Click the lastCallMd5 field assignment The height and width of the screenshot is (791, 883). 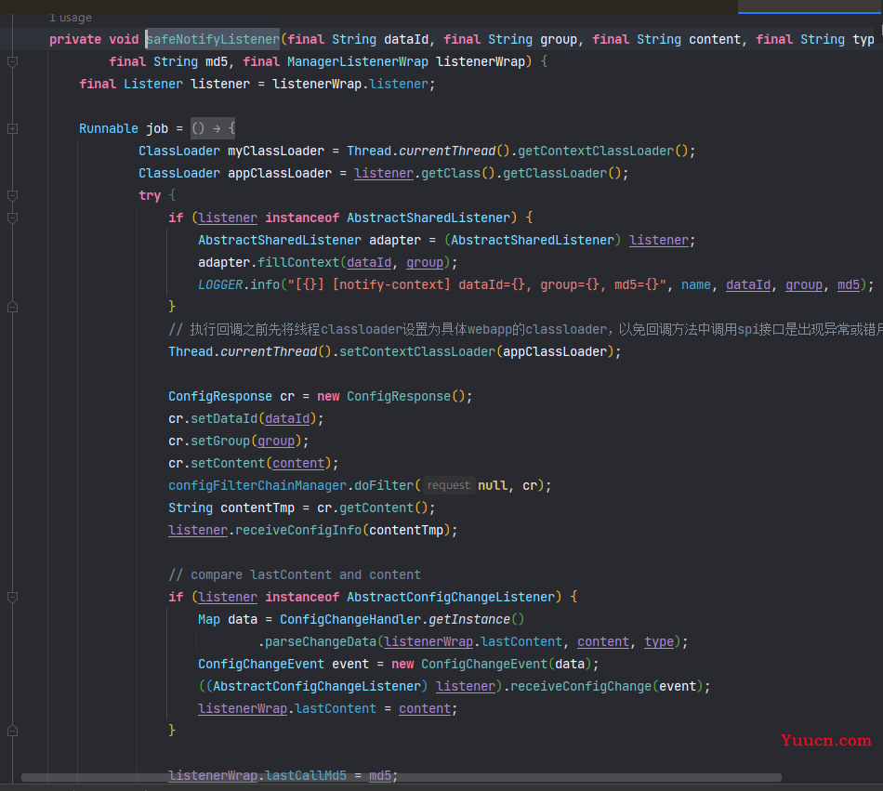(306, 776)
